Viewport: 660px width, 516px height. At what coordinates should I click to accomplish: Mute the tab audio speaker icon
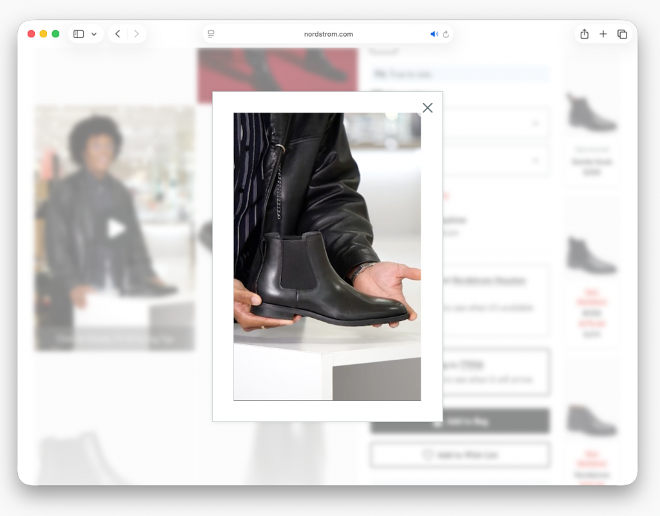click(x=434, y=34)
